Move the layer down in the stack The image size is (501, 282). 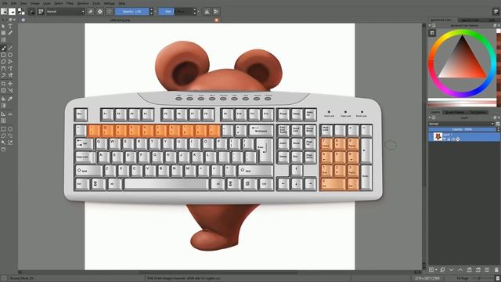click(x=451, y=270)
